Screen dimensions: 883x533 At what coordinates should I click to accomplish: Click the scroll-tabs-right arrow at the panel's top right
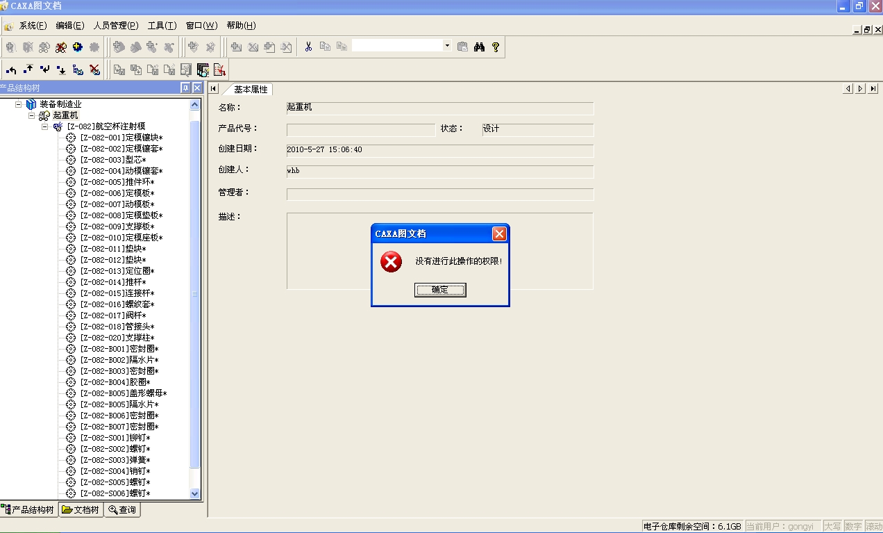click(x=861, y=88)
